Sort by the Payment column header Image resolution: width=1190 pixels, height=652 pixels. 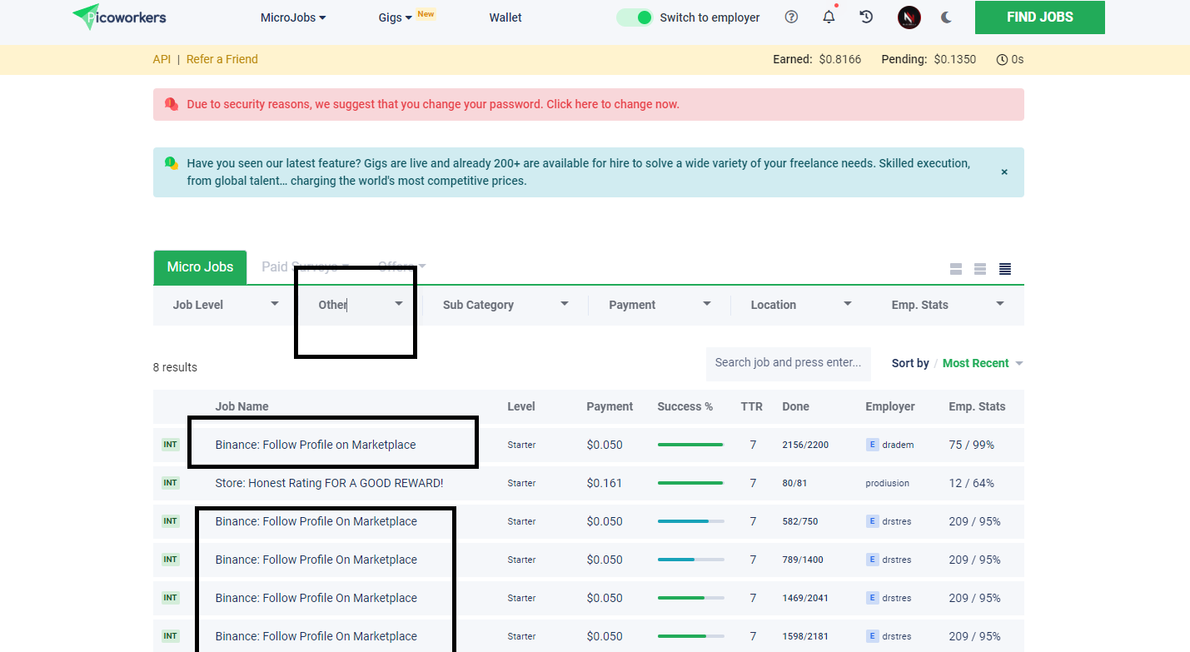tap(610, 406)
